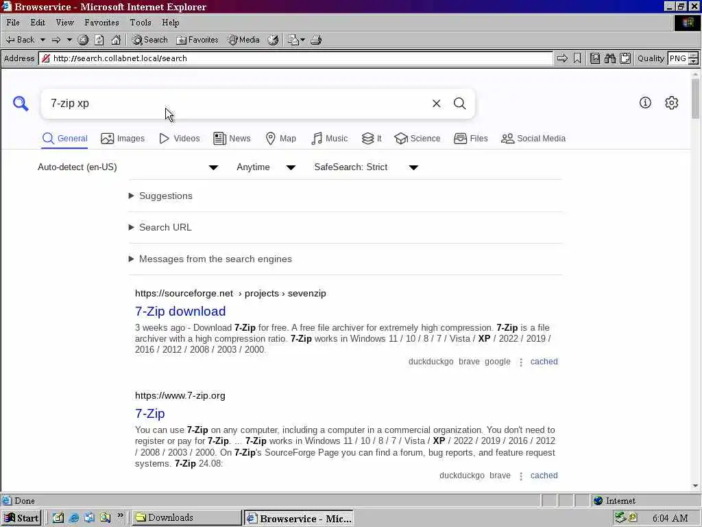Click the page vertical scrollbar
Screen dimensions: 702x527
click(695, 280)
